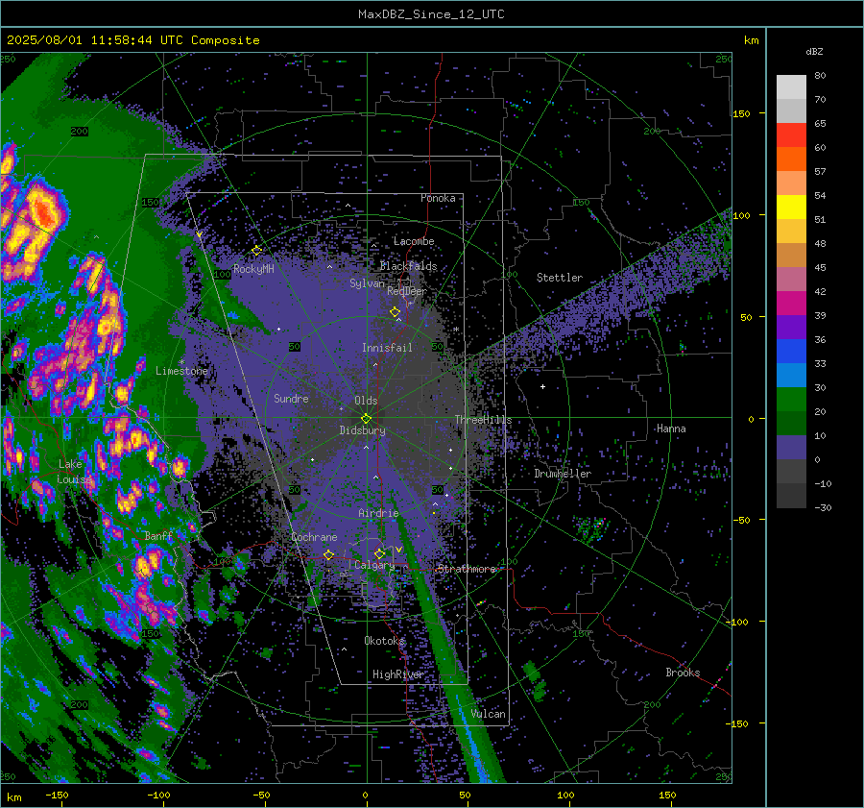
Task: Click the slate purple 10-0 dBZ swatch
Action: (x=791, y=447)
